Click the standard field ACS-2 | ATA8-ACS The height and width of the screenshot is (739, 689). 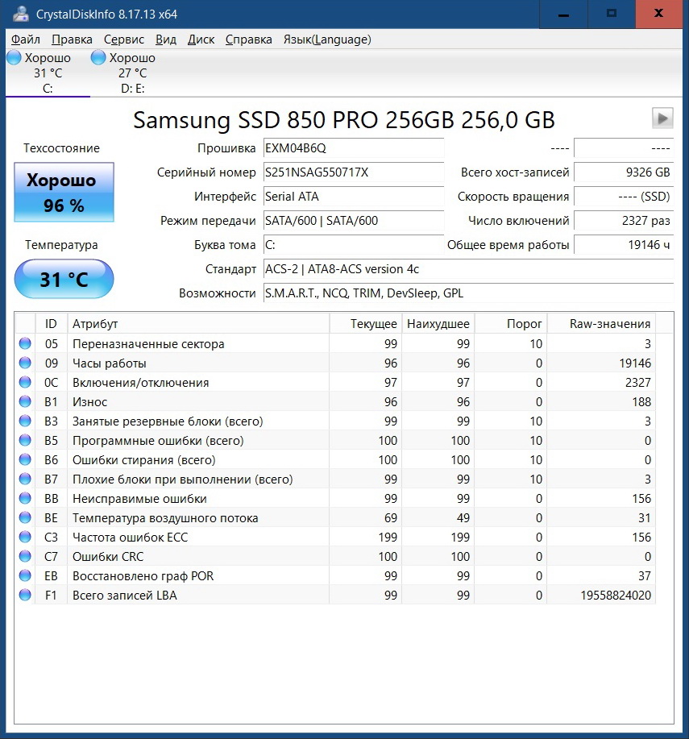pyautogui.click(x=468, y=269)
